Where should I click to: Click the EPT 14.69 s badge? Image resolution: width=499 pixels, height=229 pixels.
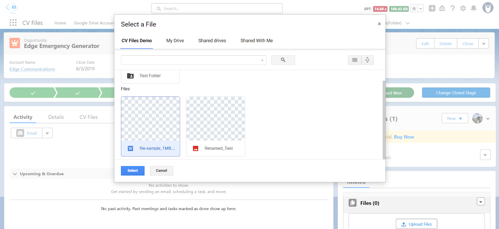point(380,9)
